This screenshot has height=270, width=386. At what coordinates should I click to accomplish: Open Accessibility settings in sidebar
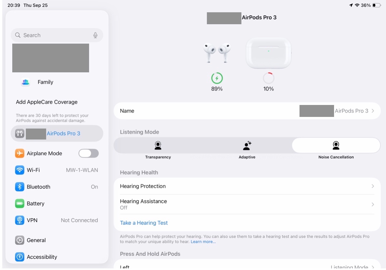click(57, 257)
